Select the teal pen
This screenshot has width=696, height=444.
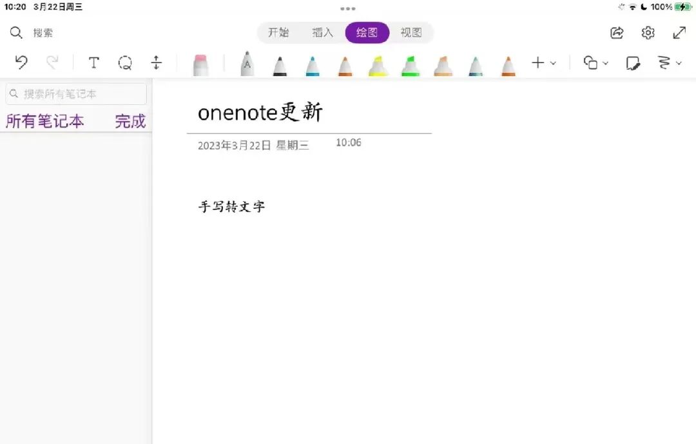click(476, 66)
